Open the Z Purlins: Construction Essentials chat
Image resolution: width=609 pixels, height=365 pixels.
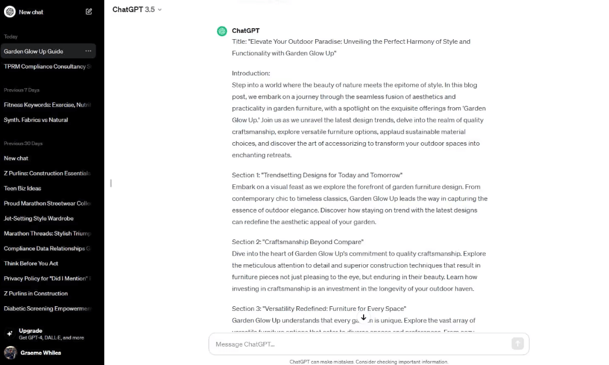click(48, 173)
